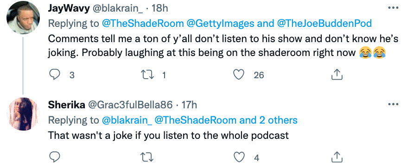
Task: Open more options on JayWavy's tweet
Action: tap(393, 8)
